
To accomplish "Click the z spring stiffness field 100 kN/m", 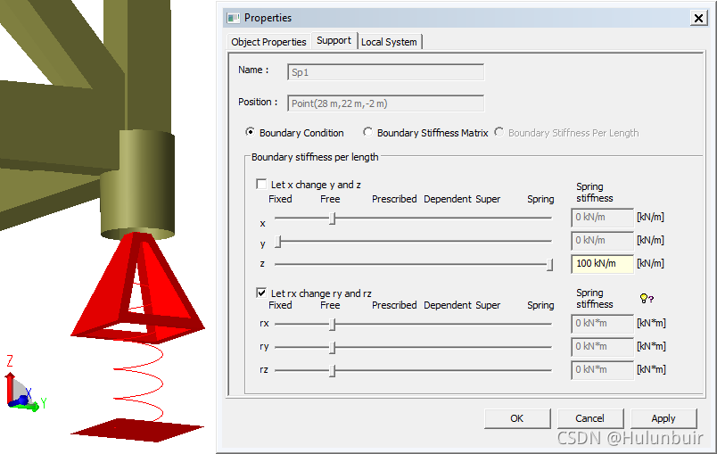I will [602, 264].
